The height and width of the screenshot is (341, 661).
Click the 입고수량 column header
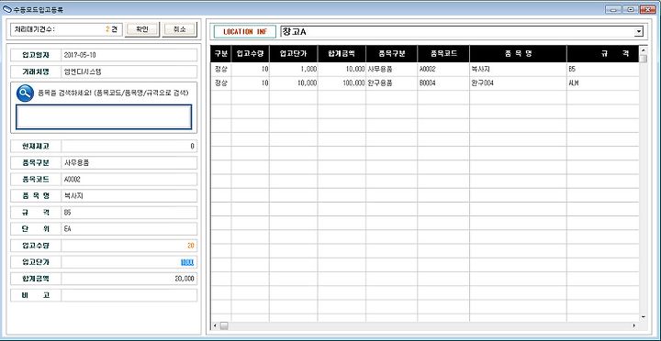251,54
